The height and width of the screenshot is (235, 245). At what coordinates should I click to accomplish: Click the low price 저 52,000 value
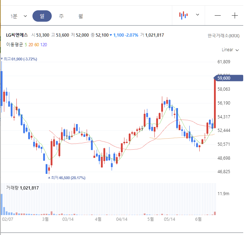80,35
